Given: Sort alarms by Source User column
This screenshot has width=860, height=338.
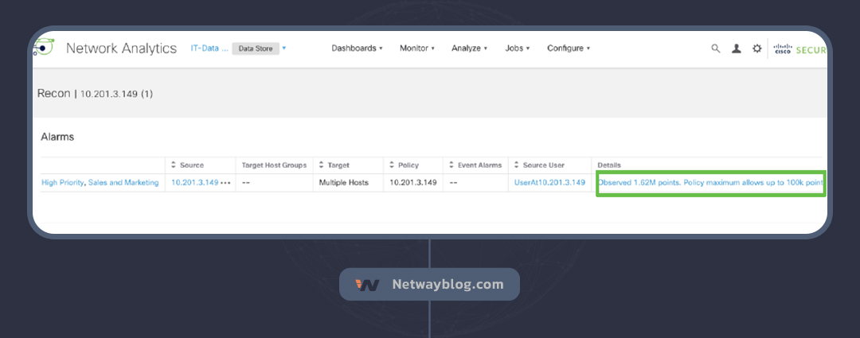Looking at the screenshot, I should pos(516,165).
